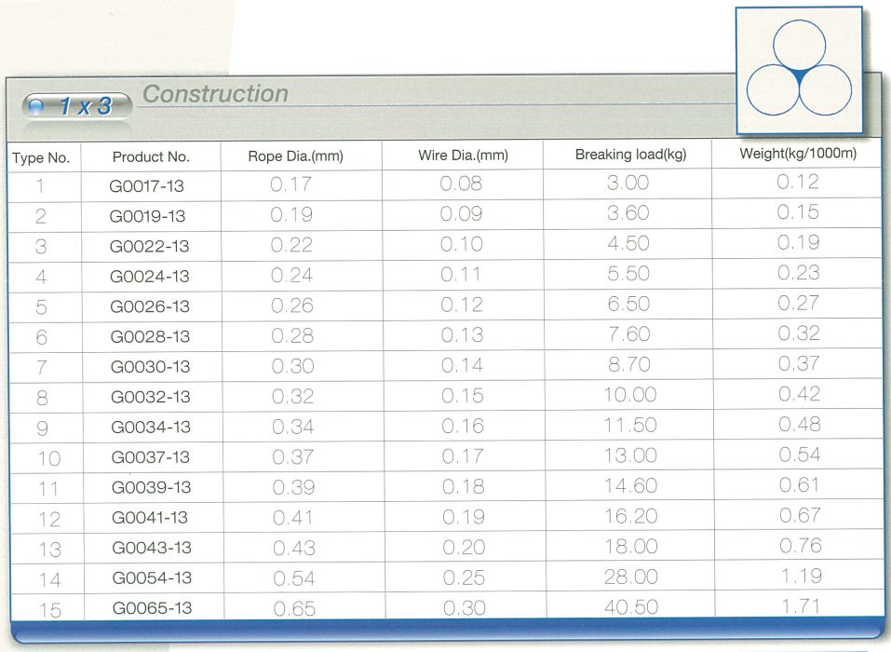This screenshot has width=891, height=652.
Task: Select the Weight(kg/1000m) column header
Action: (798, 154)
